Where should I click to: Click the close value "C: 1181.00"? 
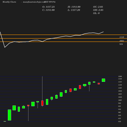coord(49,10)
